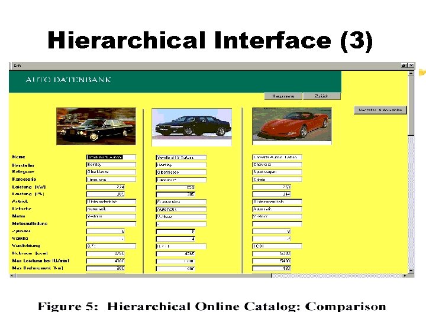
Task: Click the horizontal scrollbar left arrow
Action: pyautogui.click(x=12, y=276)
